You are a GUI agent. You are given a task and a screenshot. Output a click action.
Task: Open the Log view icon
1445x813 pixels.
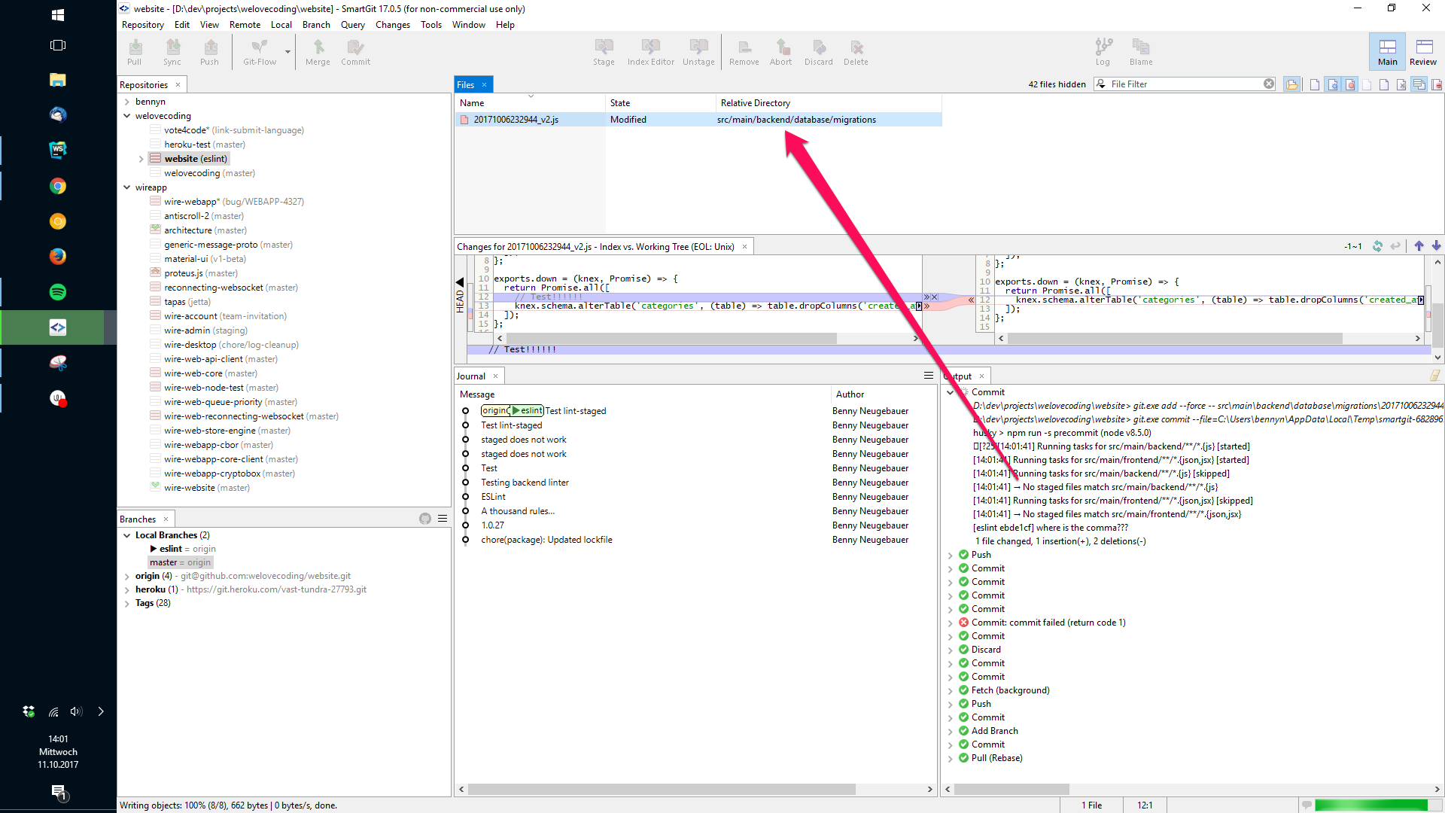[x=1103, y=52]
